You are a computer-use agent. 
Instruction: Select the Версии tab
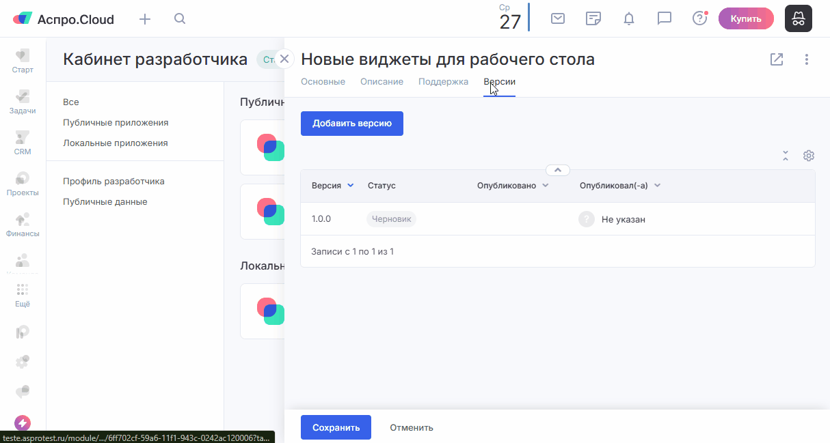click(499, 82)
